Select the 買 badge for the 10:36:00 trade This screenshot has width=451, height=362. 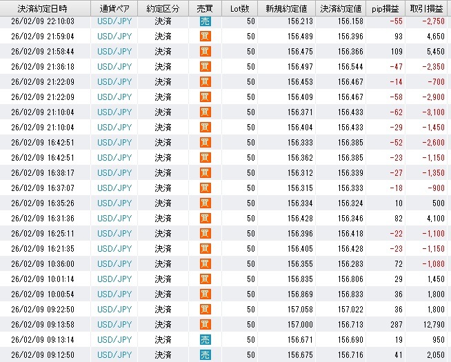coord(205,264)
